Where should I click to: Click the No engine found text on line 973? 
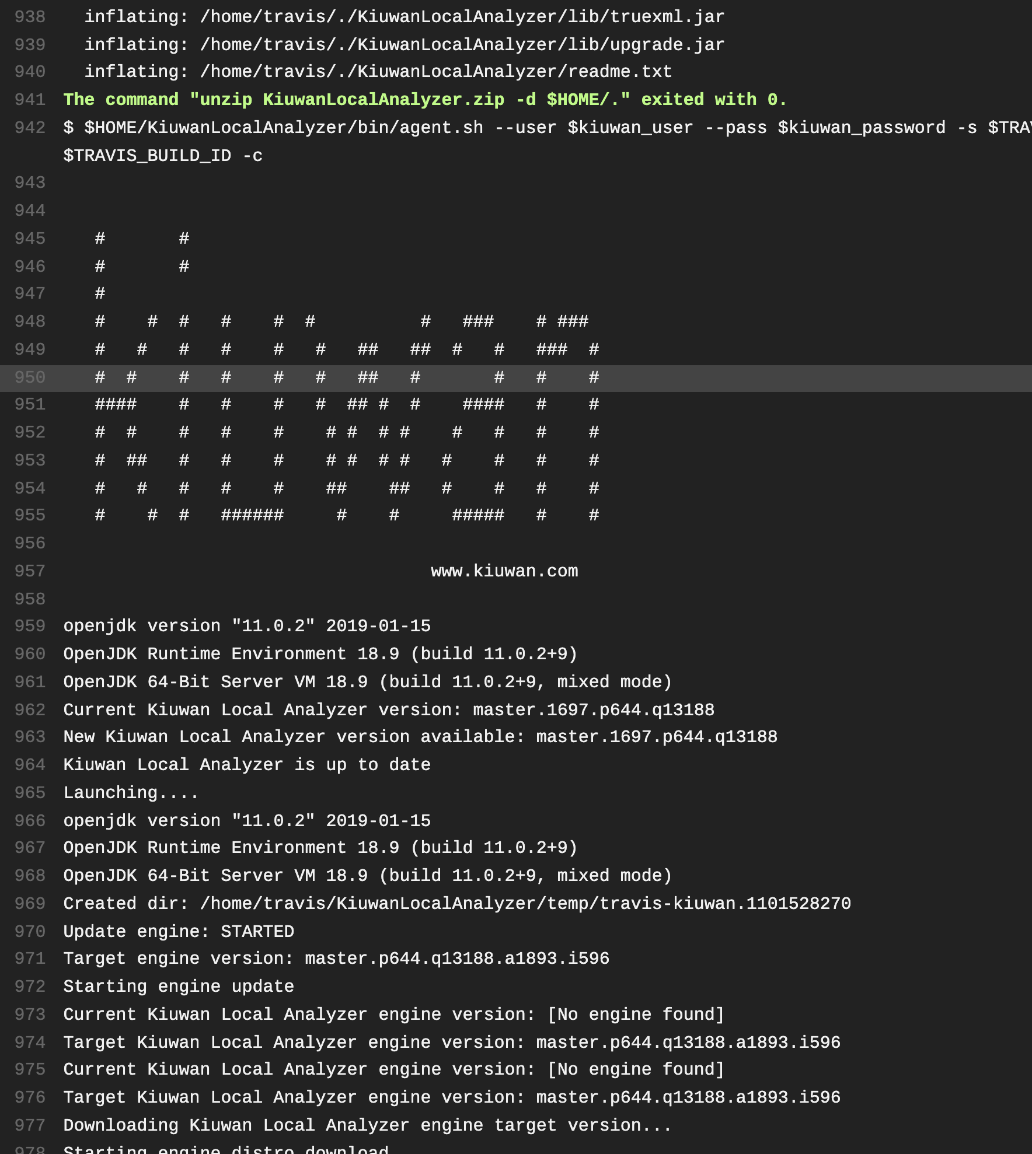click(x=635, y=1014)
